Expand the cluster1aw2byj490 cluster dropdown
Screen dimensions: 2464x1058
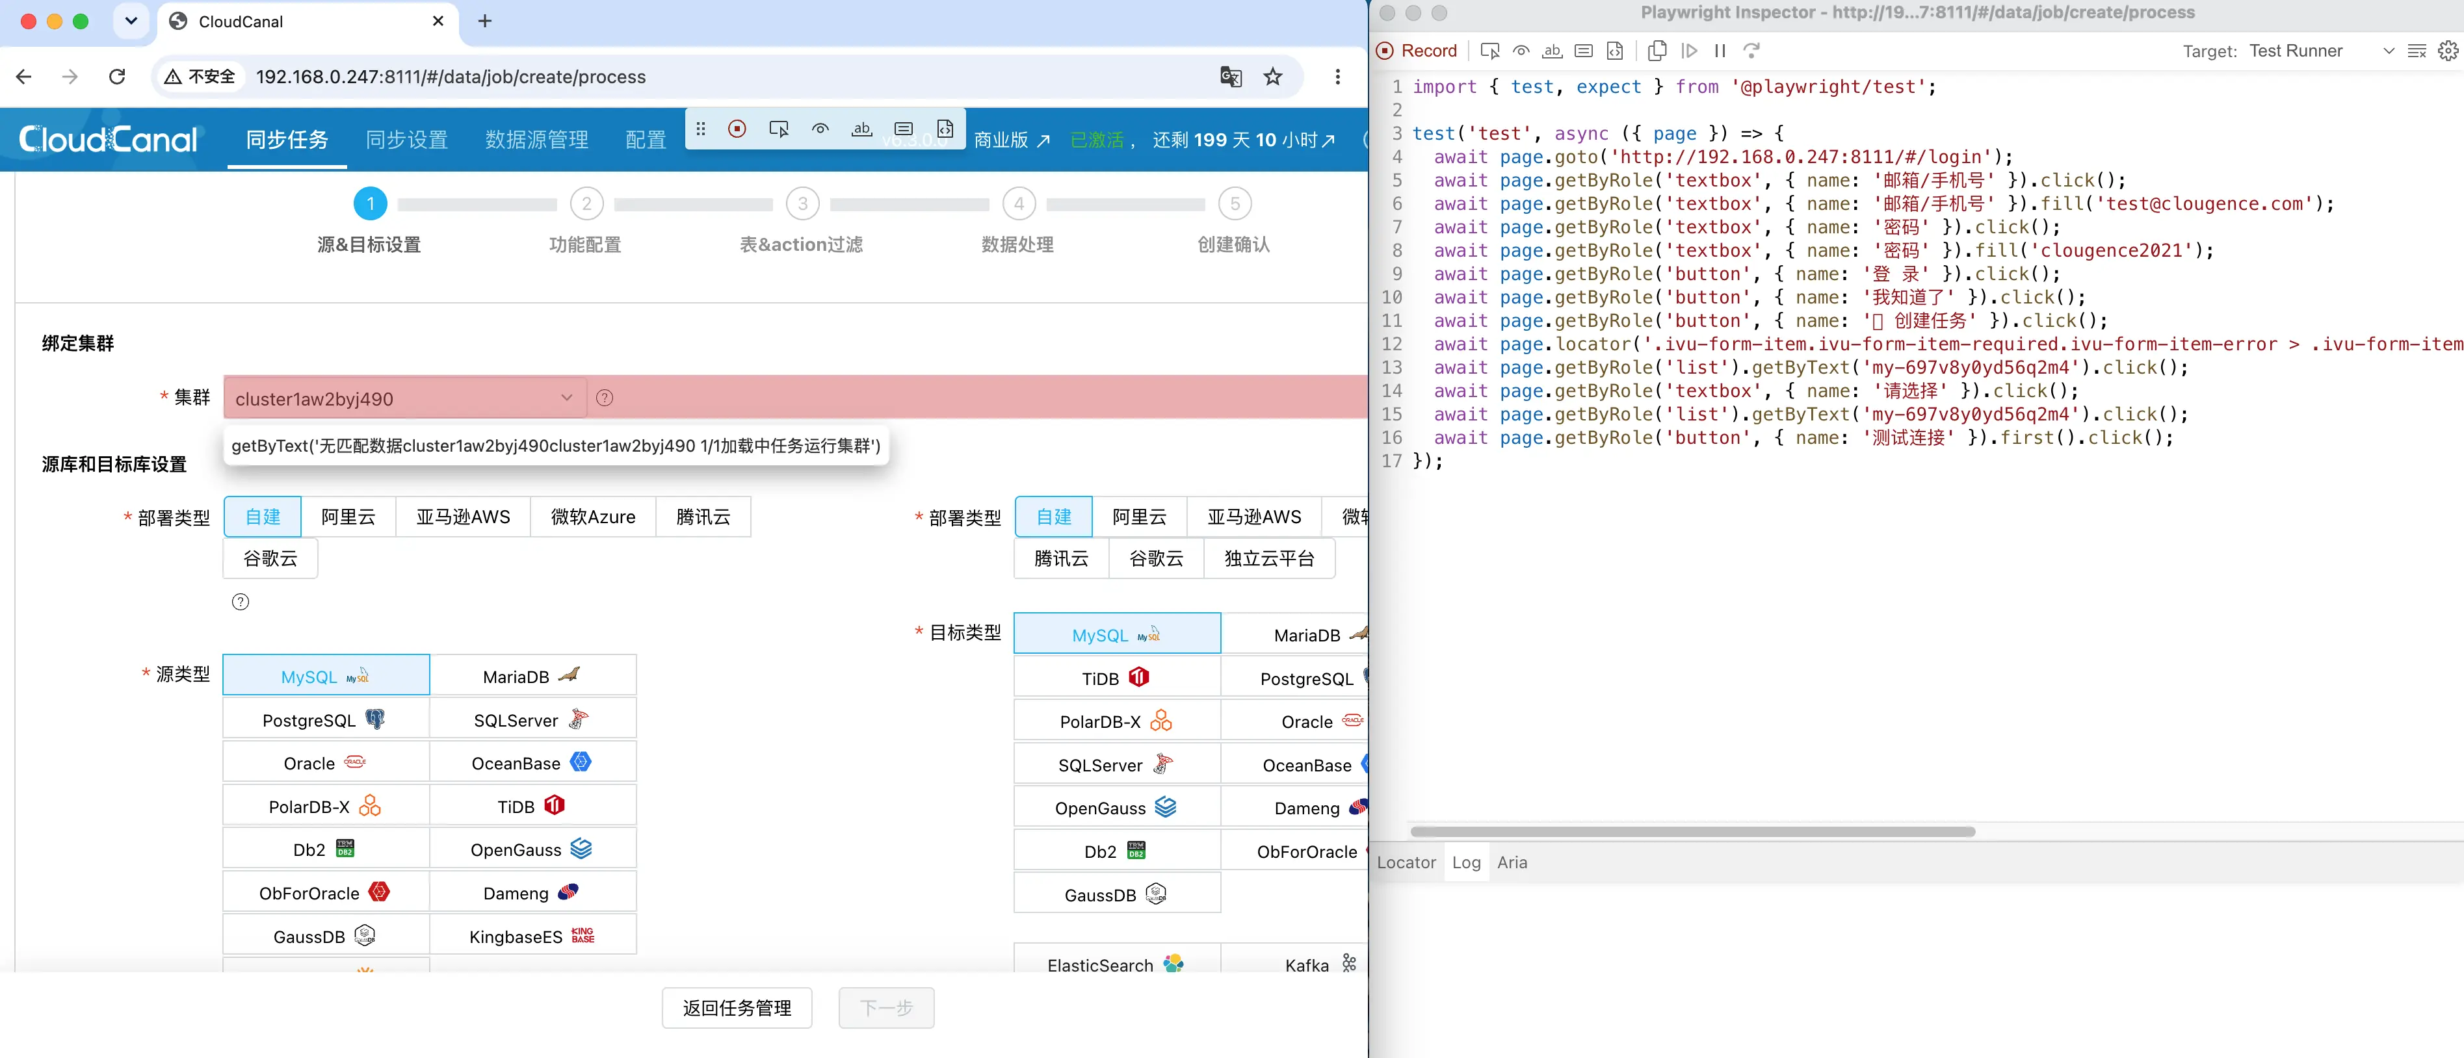coord(404,398)
